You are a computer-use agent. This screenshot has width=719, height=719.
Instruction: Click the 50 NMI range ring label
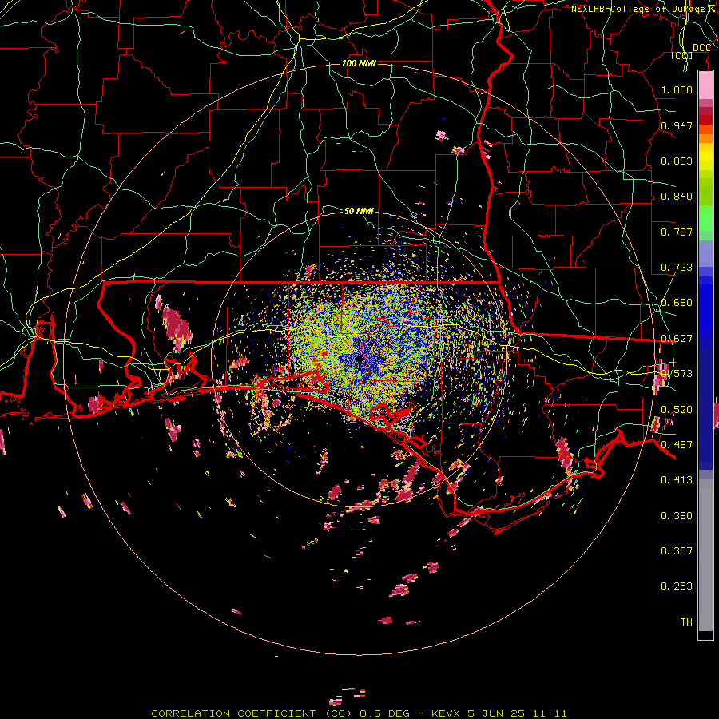coord(359,211)
